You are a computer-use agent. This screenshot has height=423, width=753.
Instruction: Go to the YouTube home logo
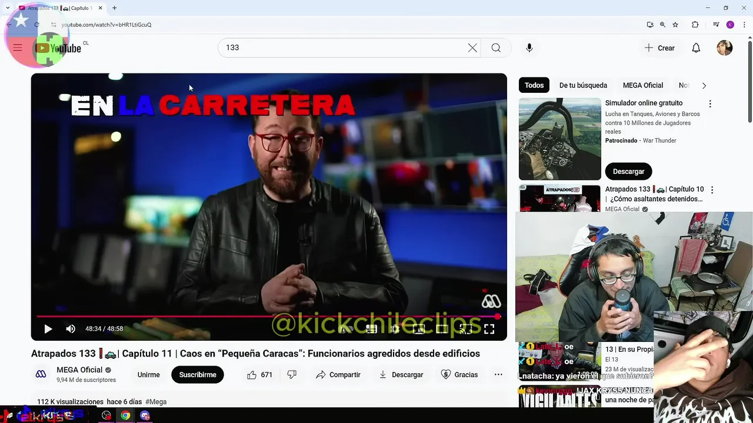point(58,48)
